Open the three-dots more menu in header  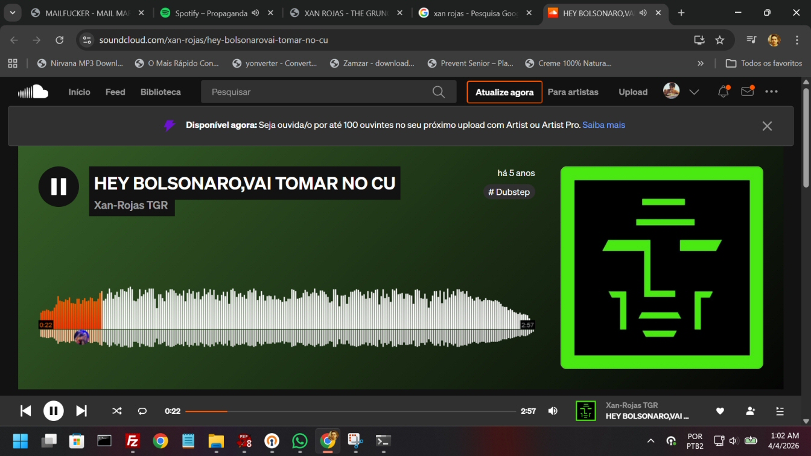(771, 92)
